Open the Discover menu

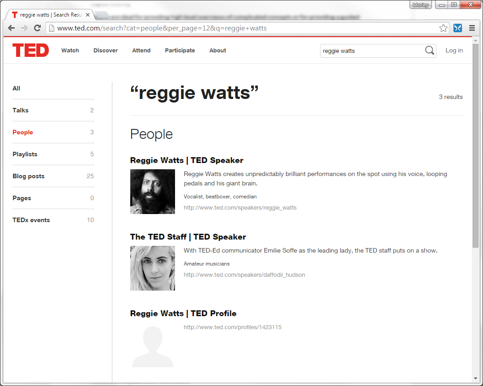point(106,51)
